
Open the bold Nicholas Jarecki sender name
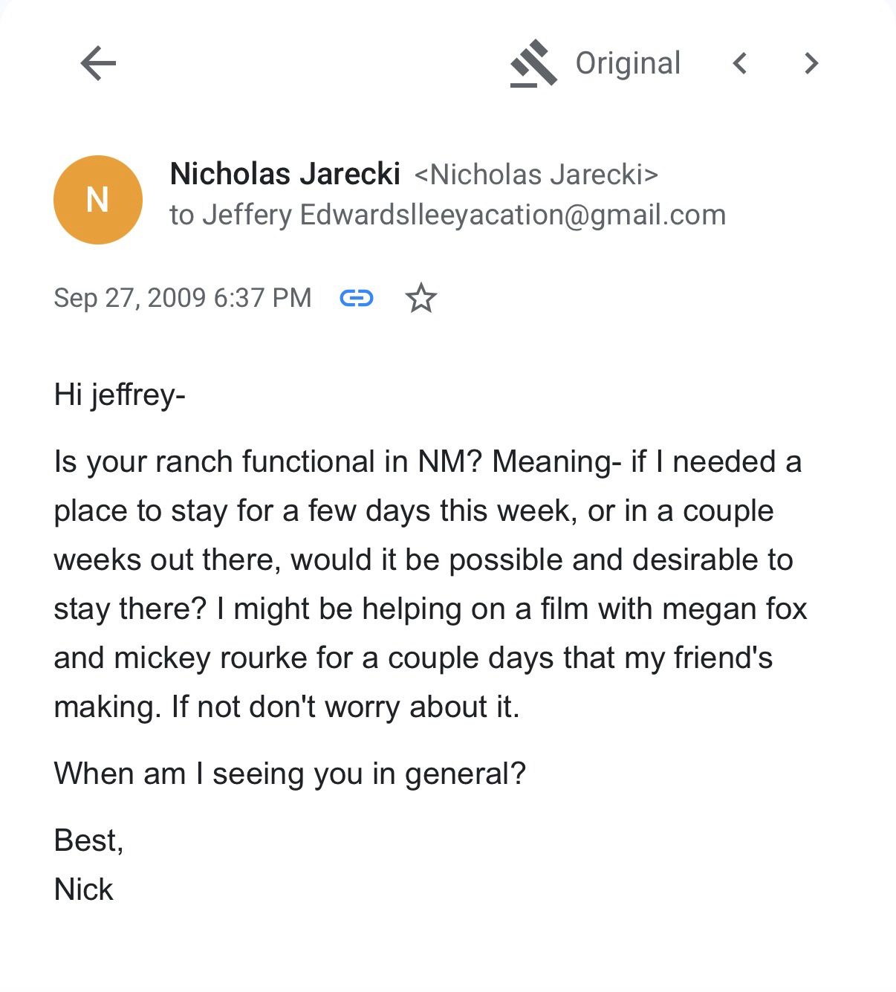pos(285,174)
